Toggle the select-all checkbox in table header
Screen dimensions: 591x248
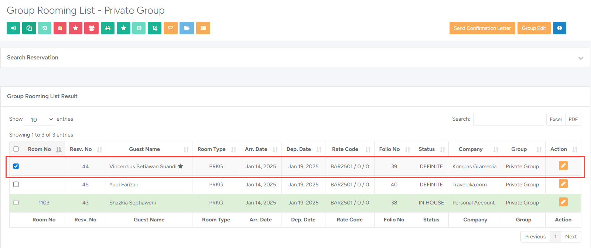coord(16,149)
